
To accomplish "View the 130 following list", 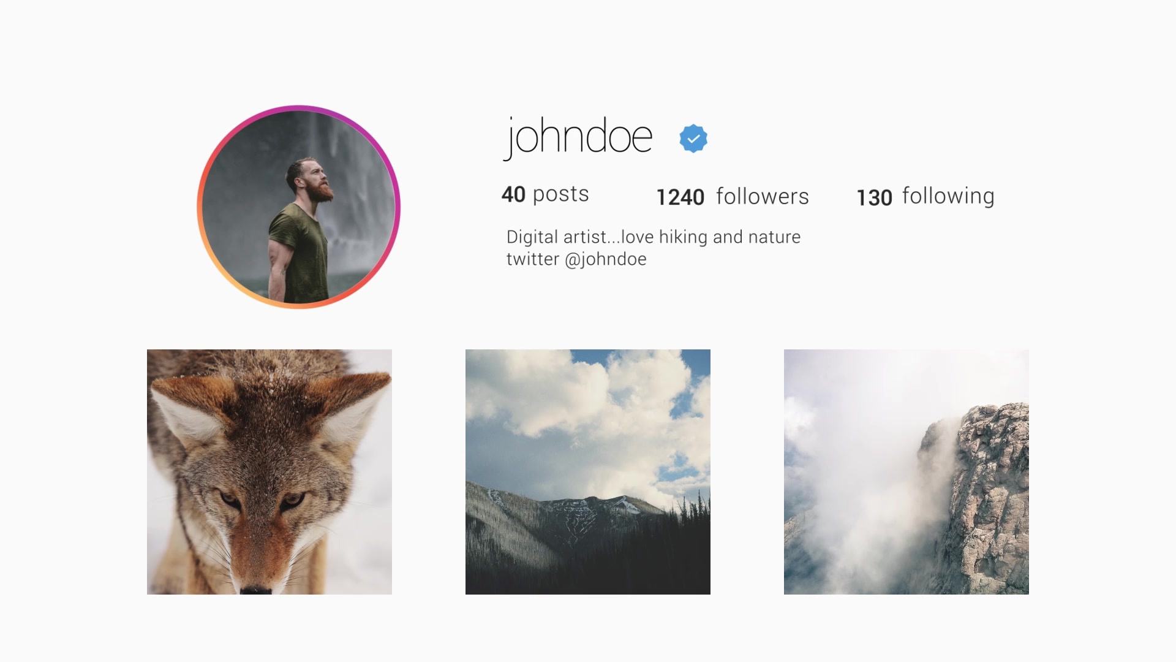I will coord(925,197).
